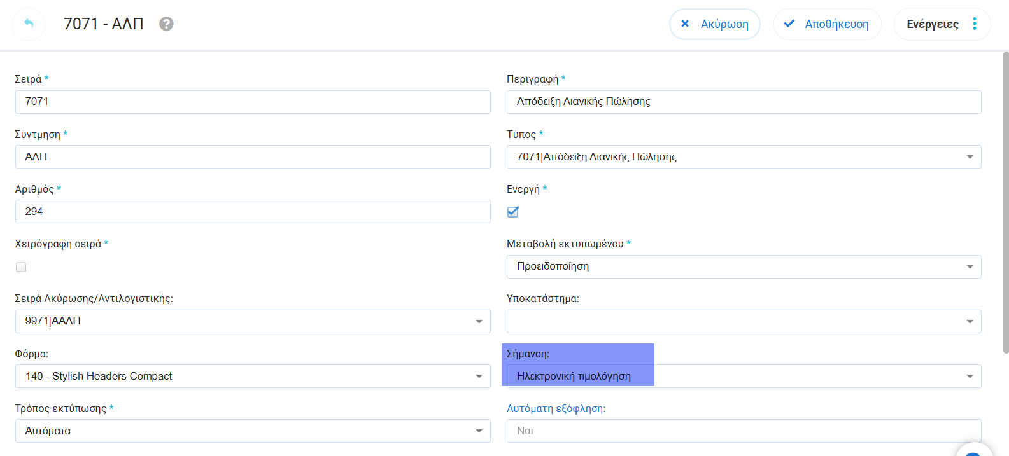Open the Ενέργειες actions menu
The image size is (1009, 456).
click(932, 24)
